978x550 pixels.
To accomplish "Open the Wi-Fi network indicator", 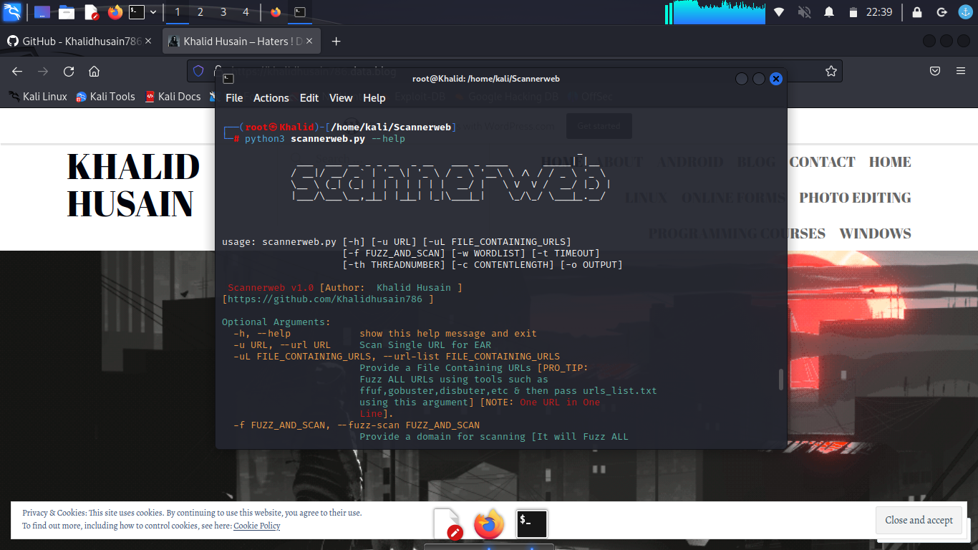I will pyautogui.click(x=779, y=12).
